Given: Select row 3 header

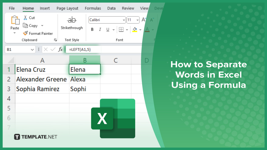Looking at the screenshot, I should (9, 89).
